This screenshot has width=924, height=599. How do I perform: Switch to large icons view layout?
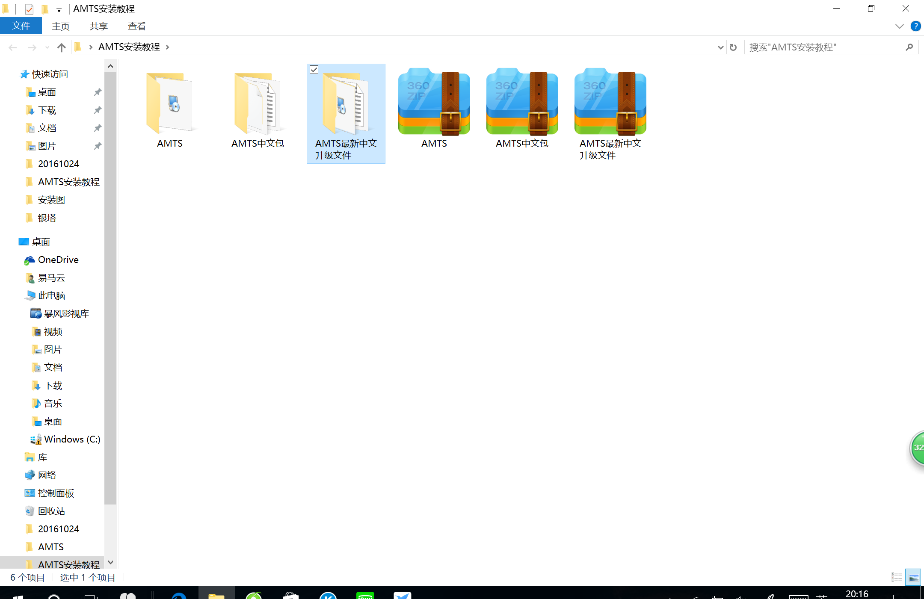(913, 578)
